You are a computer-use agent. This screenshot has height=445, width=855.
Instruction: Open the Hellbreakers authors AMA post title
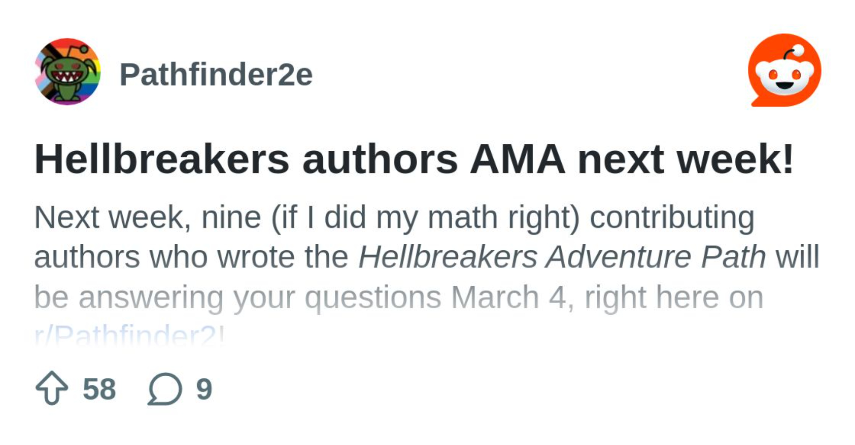click(x=414, y=159)
